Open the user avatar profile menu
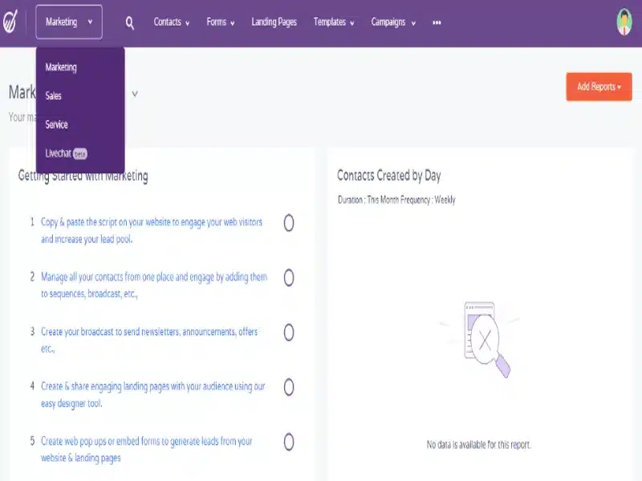 (624, 22)
